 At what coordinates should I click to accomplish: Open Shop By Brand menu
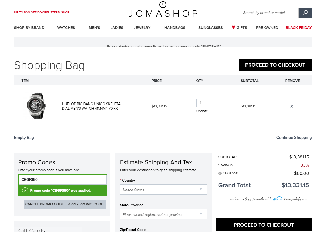(x=29, y=28)
